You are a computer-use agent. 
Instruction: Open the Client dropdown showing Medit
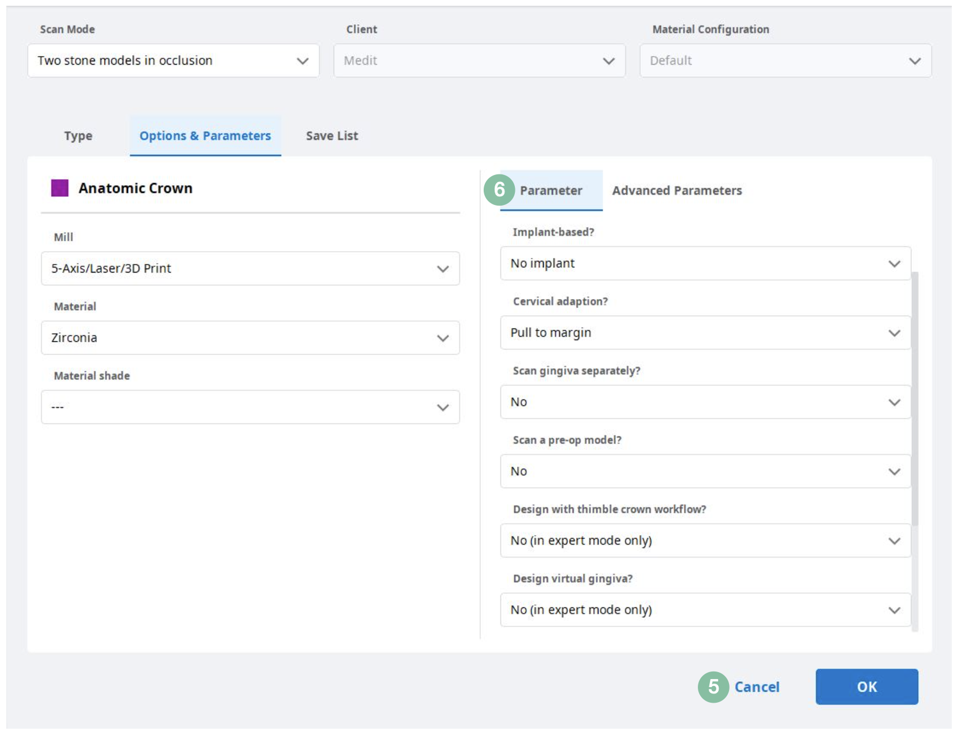click(479, 61)
